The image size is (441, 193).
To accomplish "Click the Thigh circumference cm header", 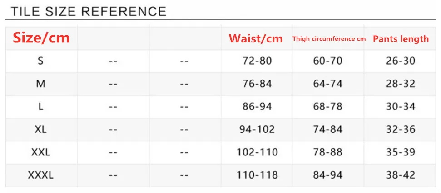I will [x=329, y=39].
